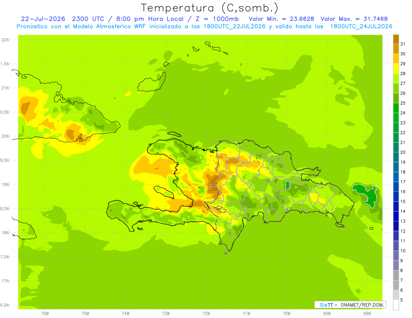Screen dimensions: 412x318
Task: Click the "69W" longitude label
Action: click(327, 314)
